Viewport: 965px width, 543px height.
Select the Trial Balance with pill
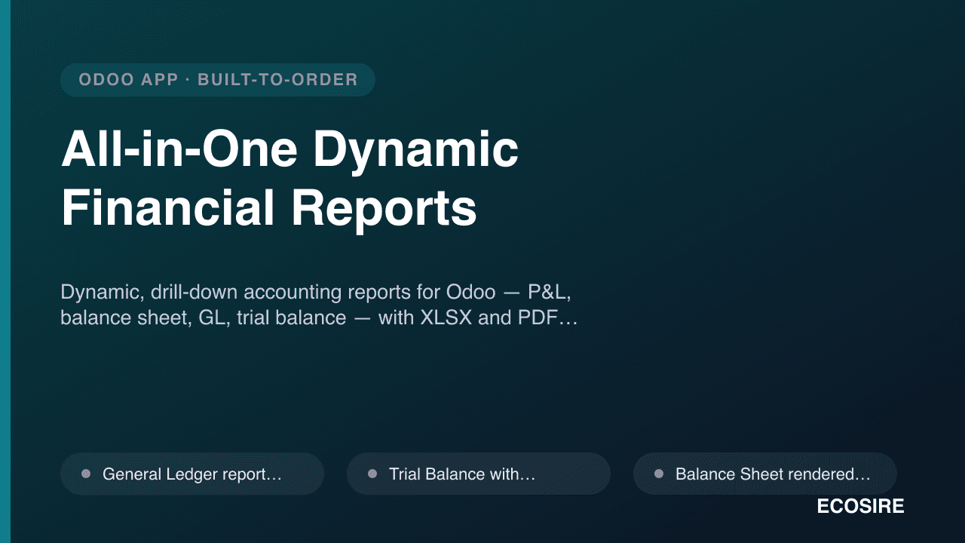(479, 474)
